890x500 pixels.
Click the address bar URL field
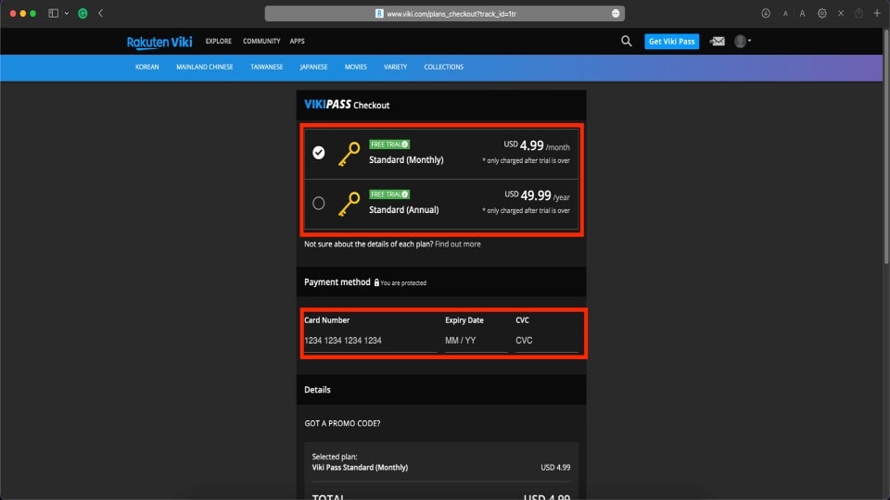[x=444, y=14]
